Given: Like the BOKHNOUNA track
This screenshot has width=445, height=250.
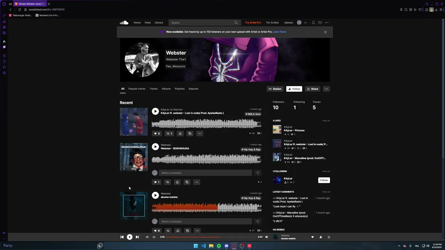Looking at the screenshot, I should tap(157, 182).
